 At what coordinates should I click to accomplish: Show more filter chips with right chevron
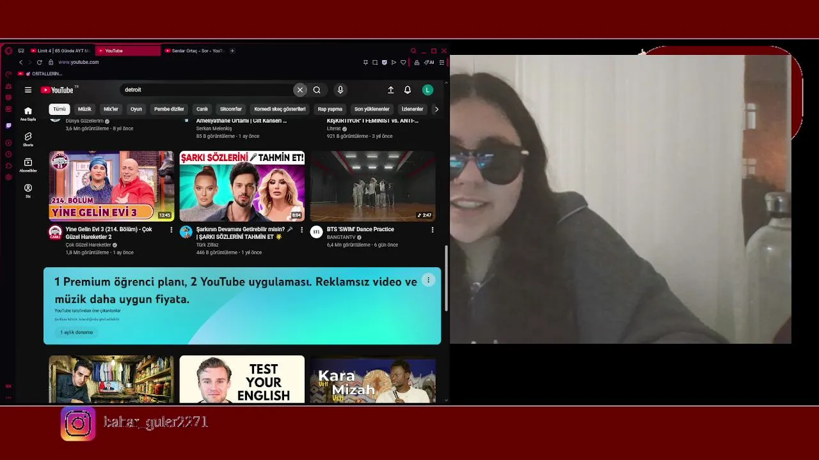pyautogui.click(x=436, y=109)
